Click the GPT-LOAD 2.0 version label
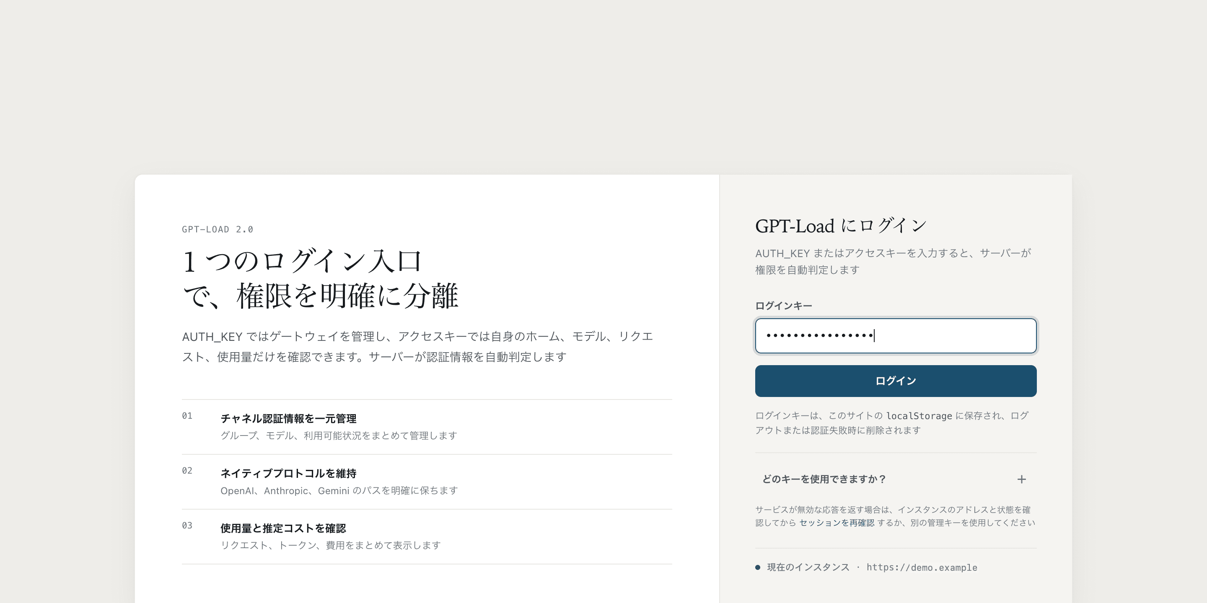The height and width of the screenshot is (603, 1207). click(218, 229)
